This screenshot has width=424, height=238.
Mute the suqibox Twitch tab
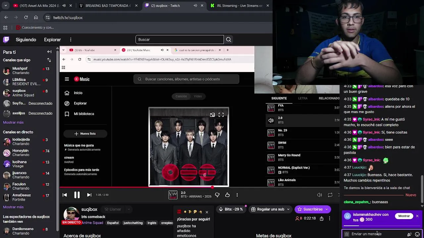[195, 6]
